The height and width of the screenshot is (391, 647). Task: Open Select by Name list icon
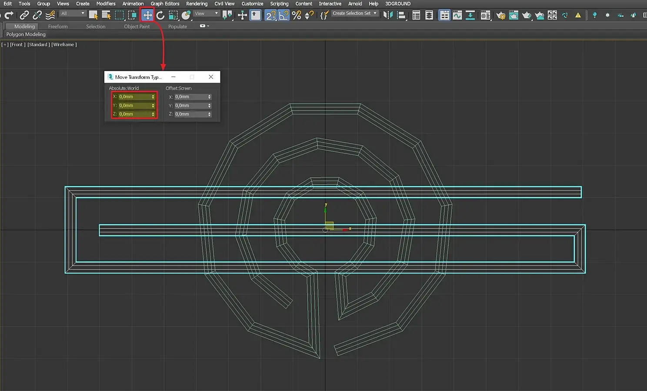pos(106,15)
